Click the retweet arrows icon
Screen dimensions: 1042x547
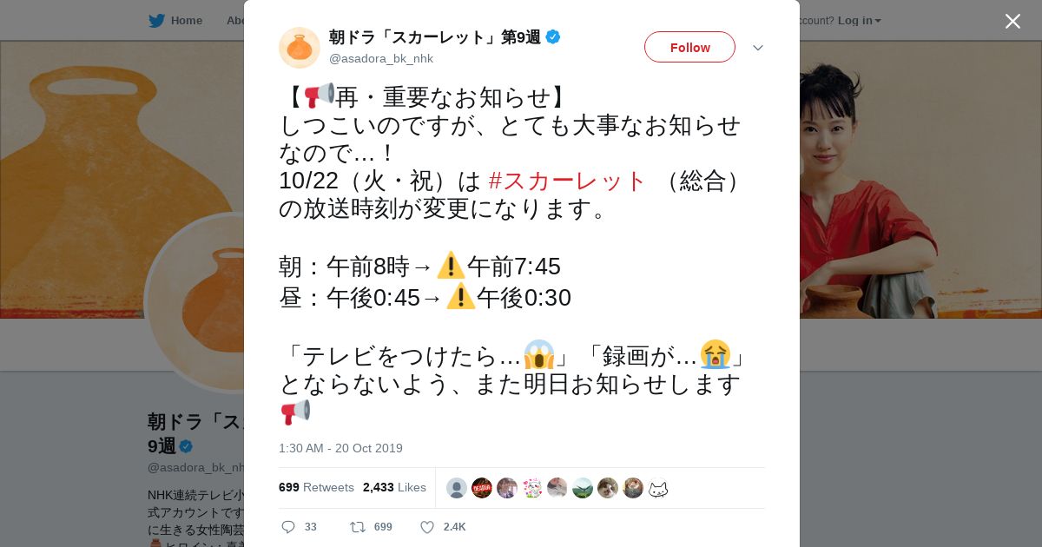coord(357,527)
